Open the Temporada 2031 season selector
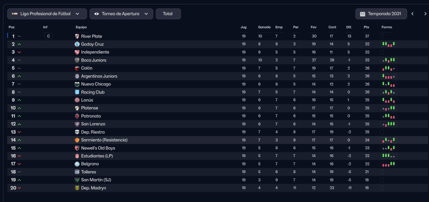This screenshot has width=429, height=202. coord(381,14)
